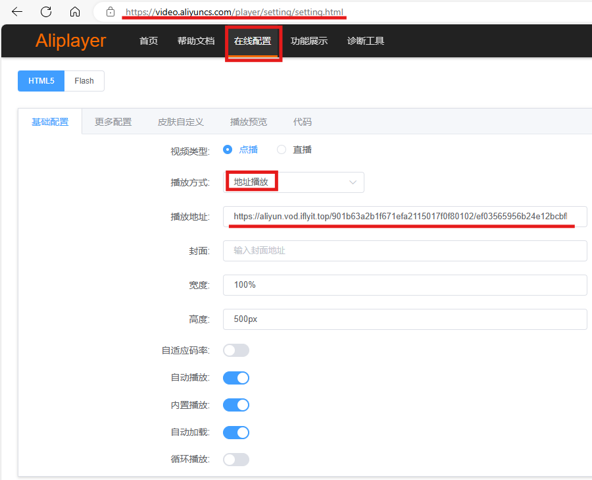
Task: Go to browser home icon
Action: coord(75,12)
